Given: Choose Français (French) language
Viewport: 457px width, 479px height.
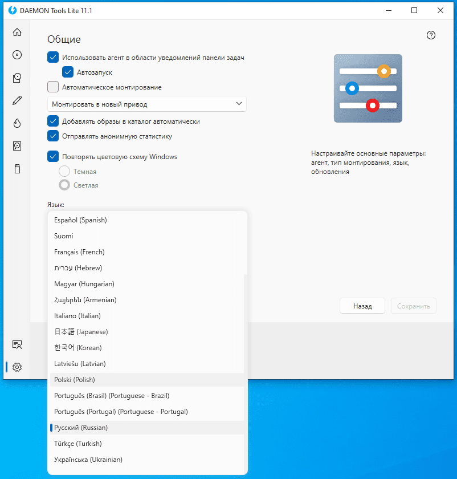Looking at the screenshot, I should (147, 251).
